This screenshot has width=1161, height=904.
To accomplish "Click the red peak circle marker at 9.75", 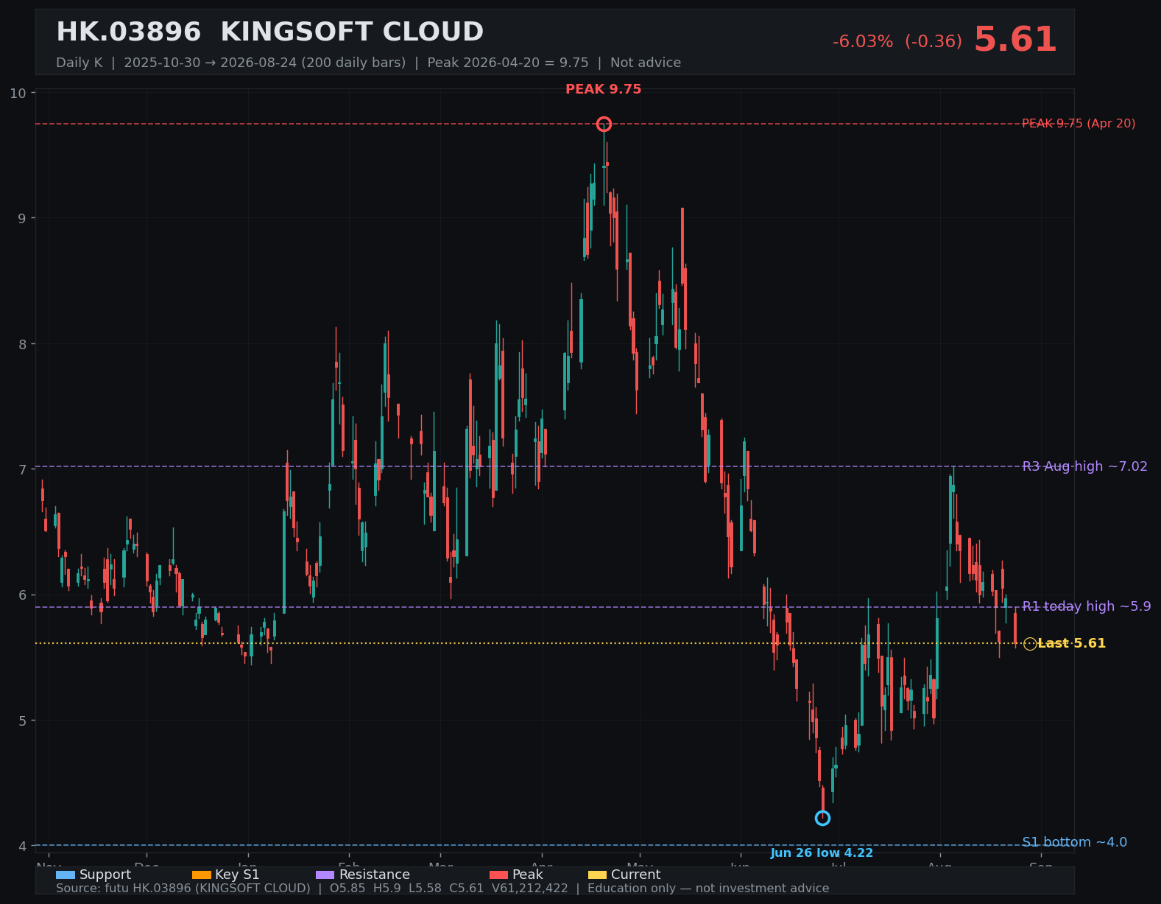I will coord(604,124).
